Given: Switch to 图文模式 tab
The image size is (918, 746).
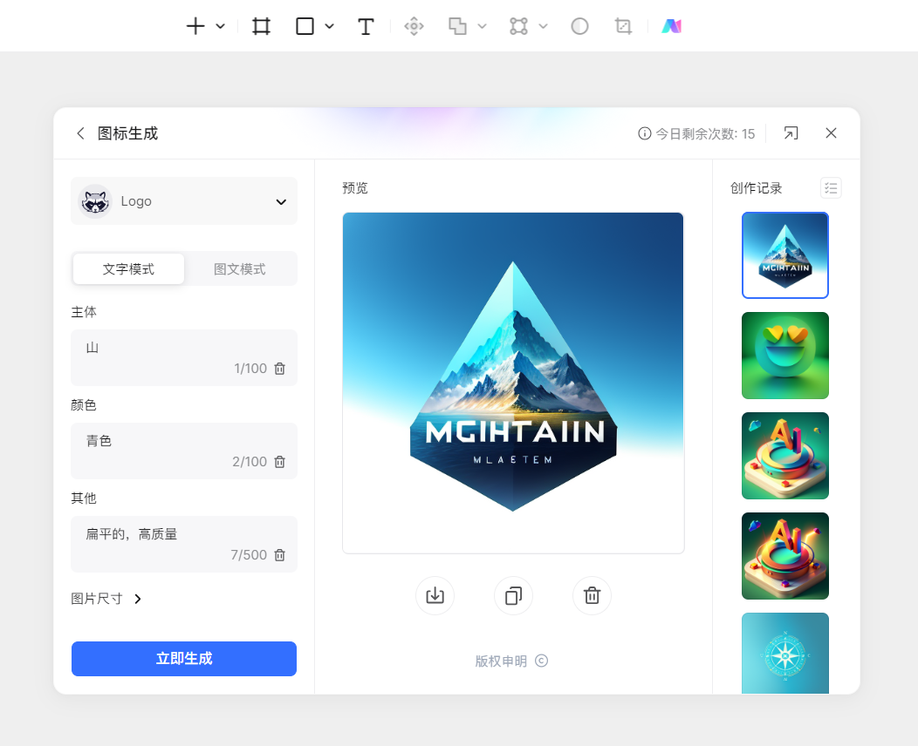Looking at the screenshot, I should click(x=239, y=269).
